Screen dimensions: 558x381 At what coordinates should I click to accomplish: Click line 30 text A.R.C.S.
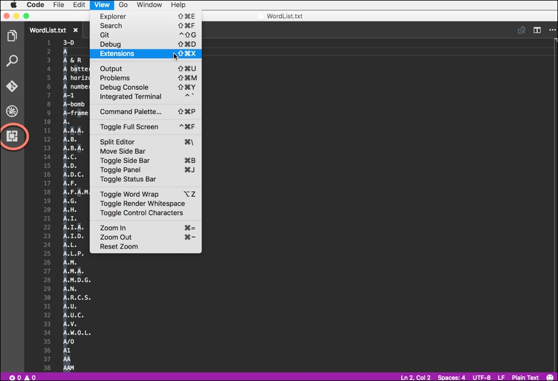[77, 298]
